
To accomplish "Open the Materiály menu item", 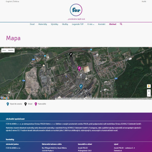I will point(43,24).
